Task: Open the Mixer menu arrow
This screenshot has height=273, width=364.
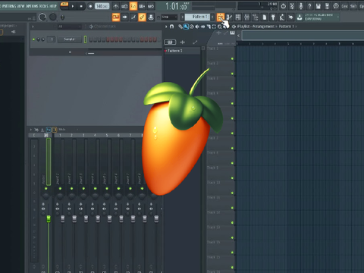Action: pyautogui.click(x=31, y=130)
